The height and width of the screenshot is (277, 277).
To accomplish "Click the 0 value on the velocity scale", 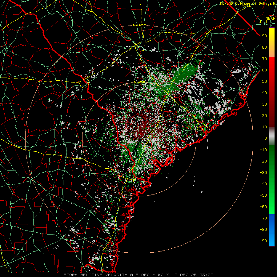I will [266, 138].
